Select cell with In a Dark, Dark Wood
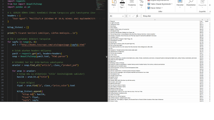214x120 pixels. [x=155, y=82]
